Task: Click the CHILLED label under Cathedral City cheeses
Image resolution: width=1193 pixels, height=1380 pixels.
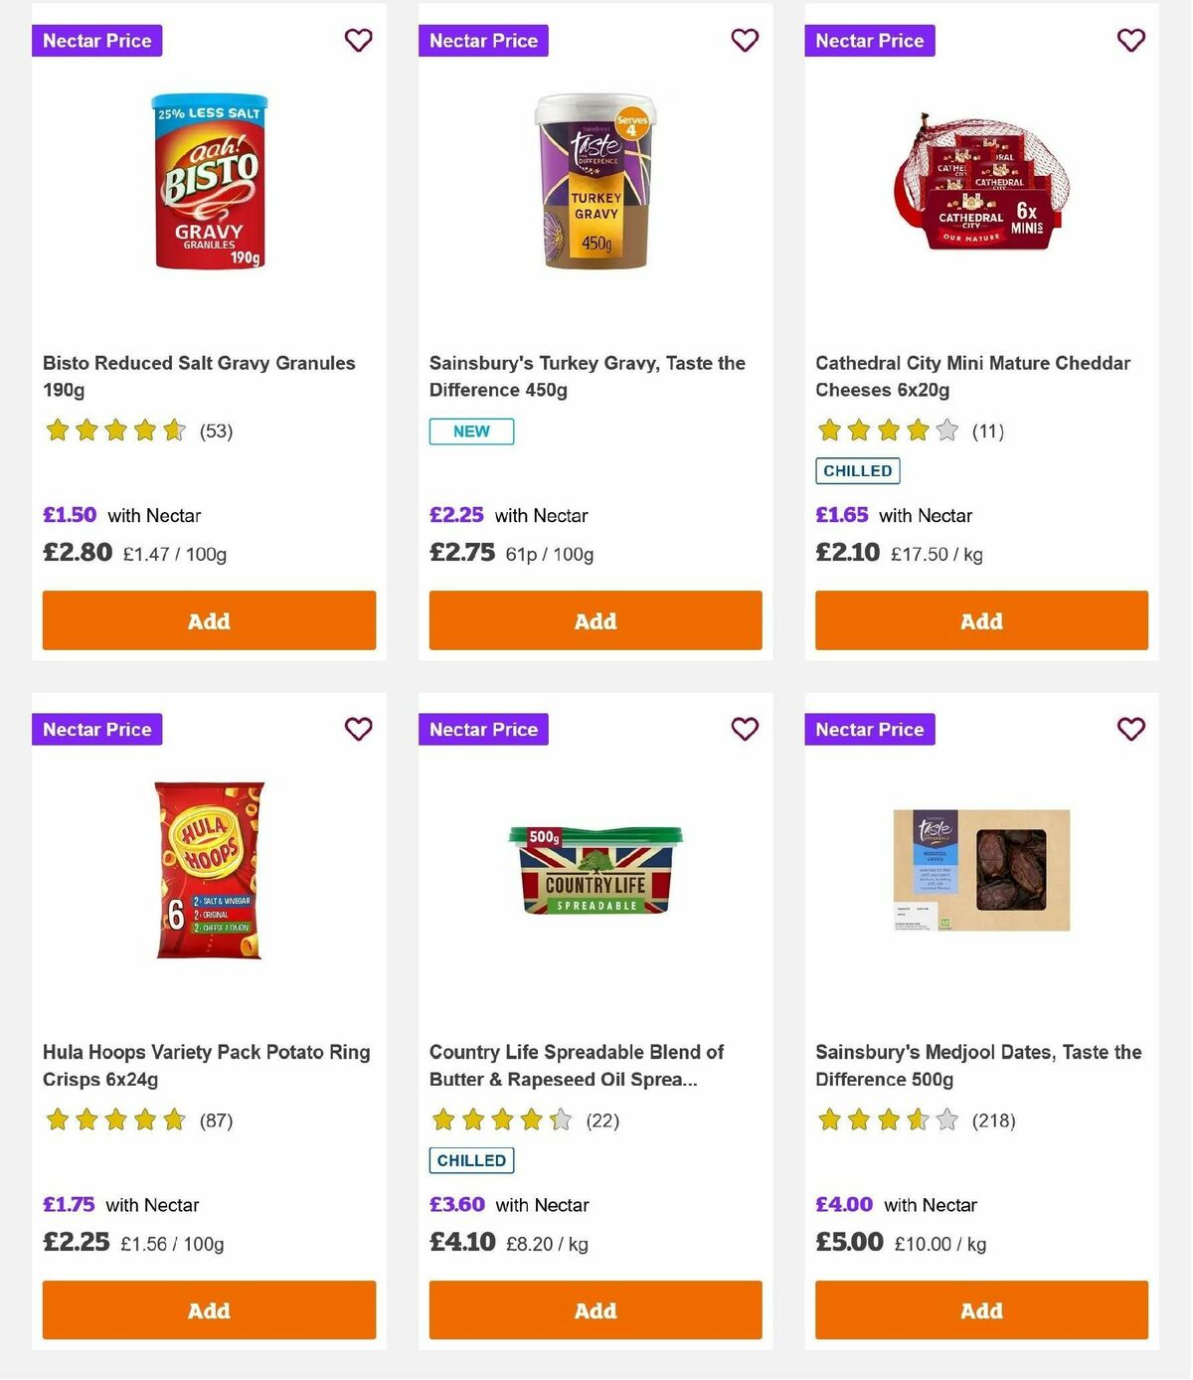Action: (x=858, y=470)
